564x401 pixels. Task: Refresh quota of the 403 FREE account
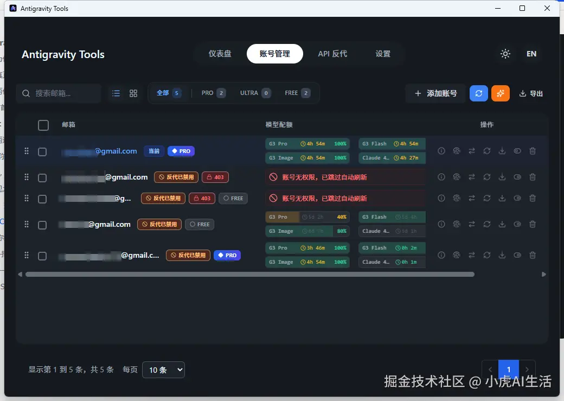coord(486,198)
